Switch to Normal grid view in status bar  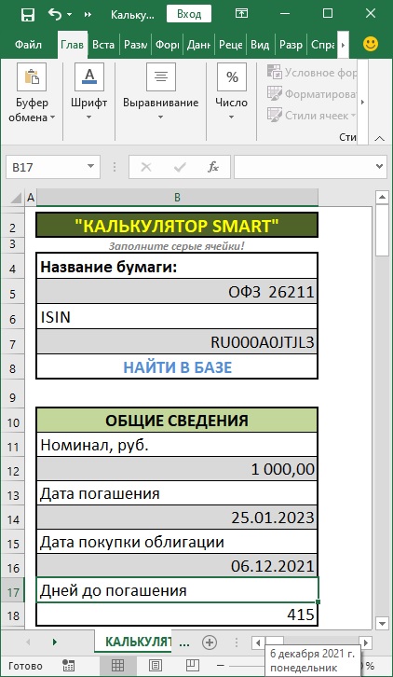tap(117, 665)
